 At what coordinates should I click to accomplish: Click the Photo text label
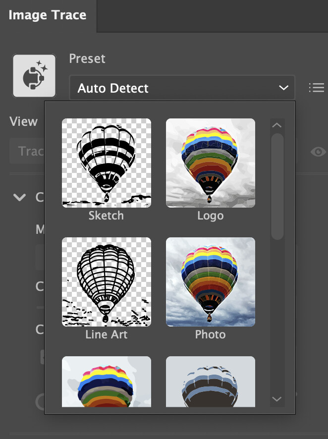click(210, 334)
